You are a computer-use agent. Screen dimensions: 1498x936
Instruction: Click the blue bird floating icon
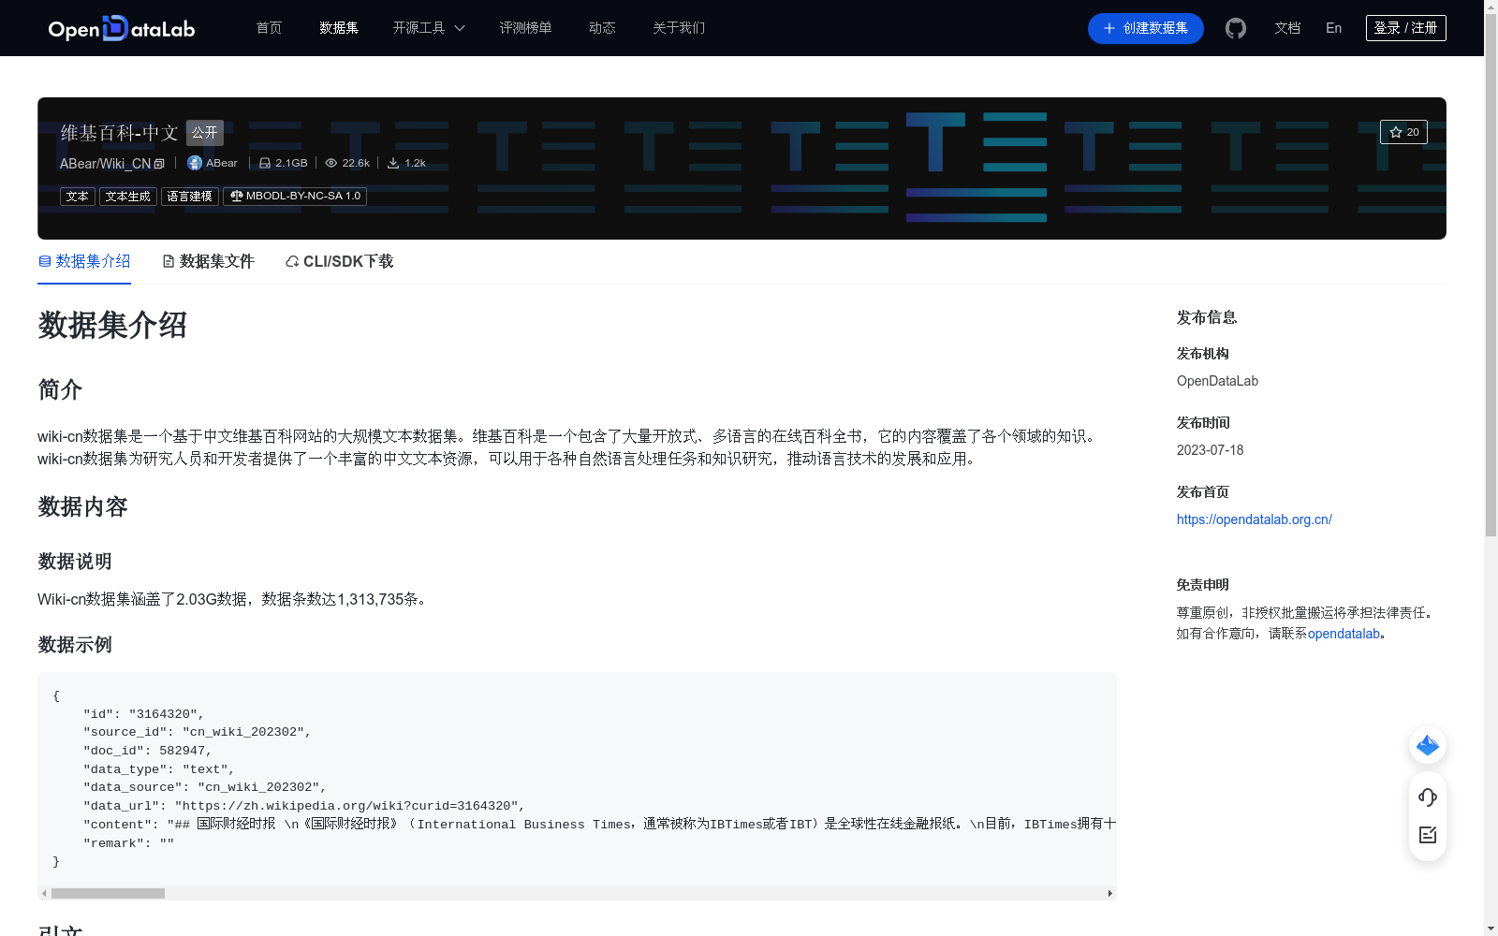1428,745
